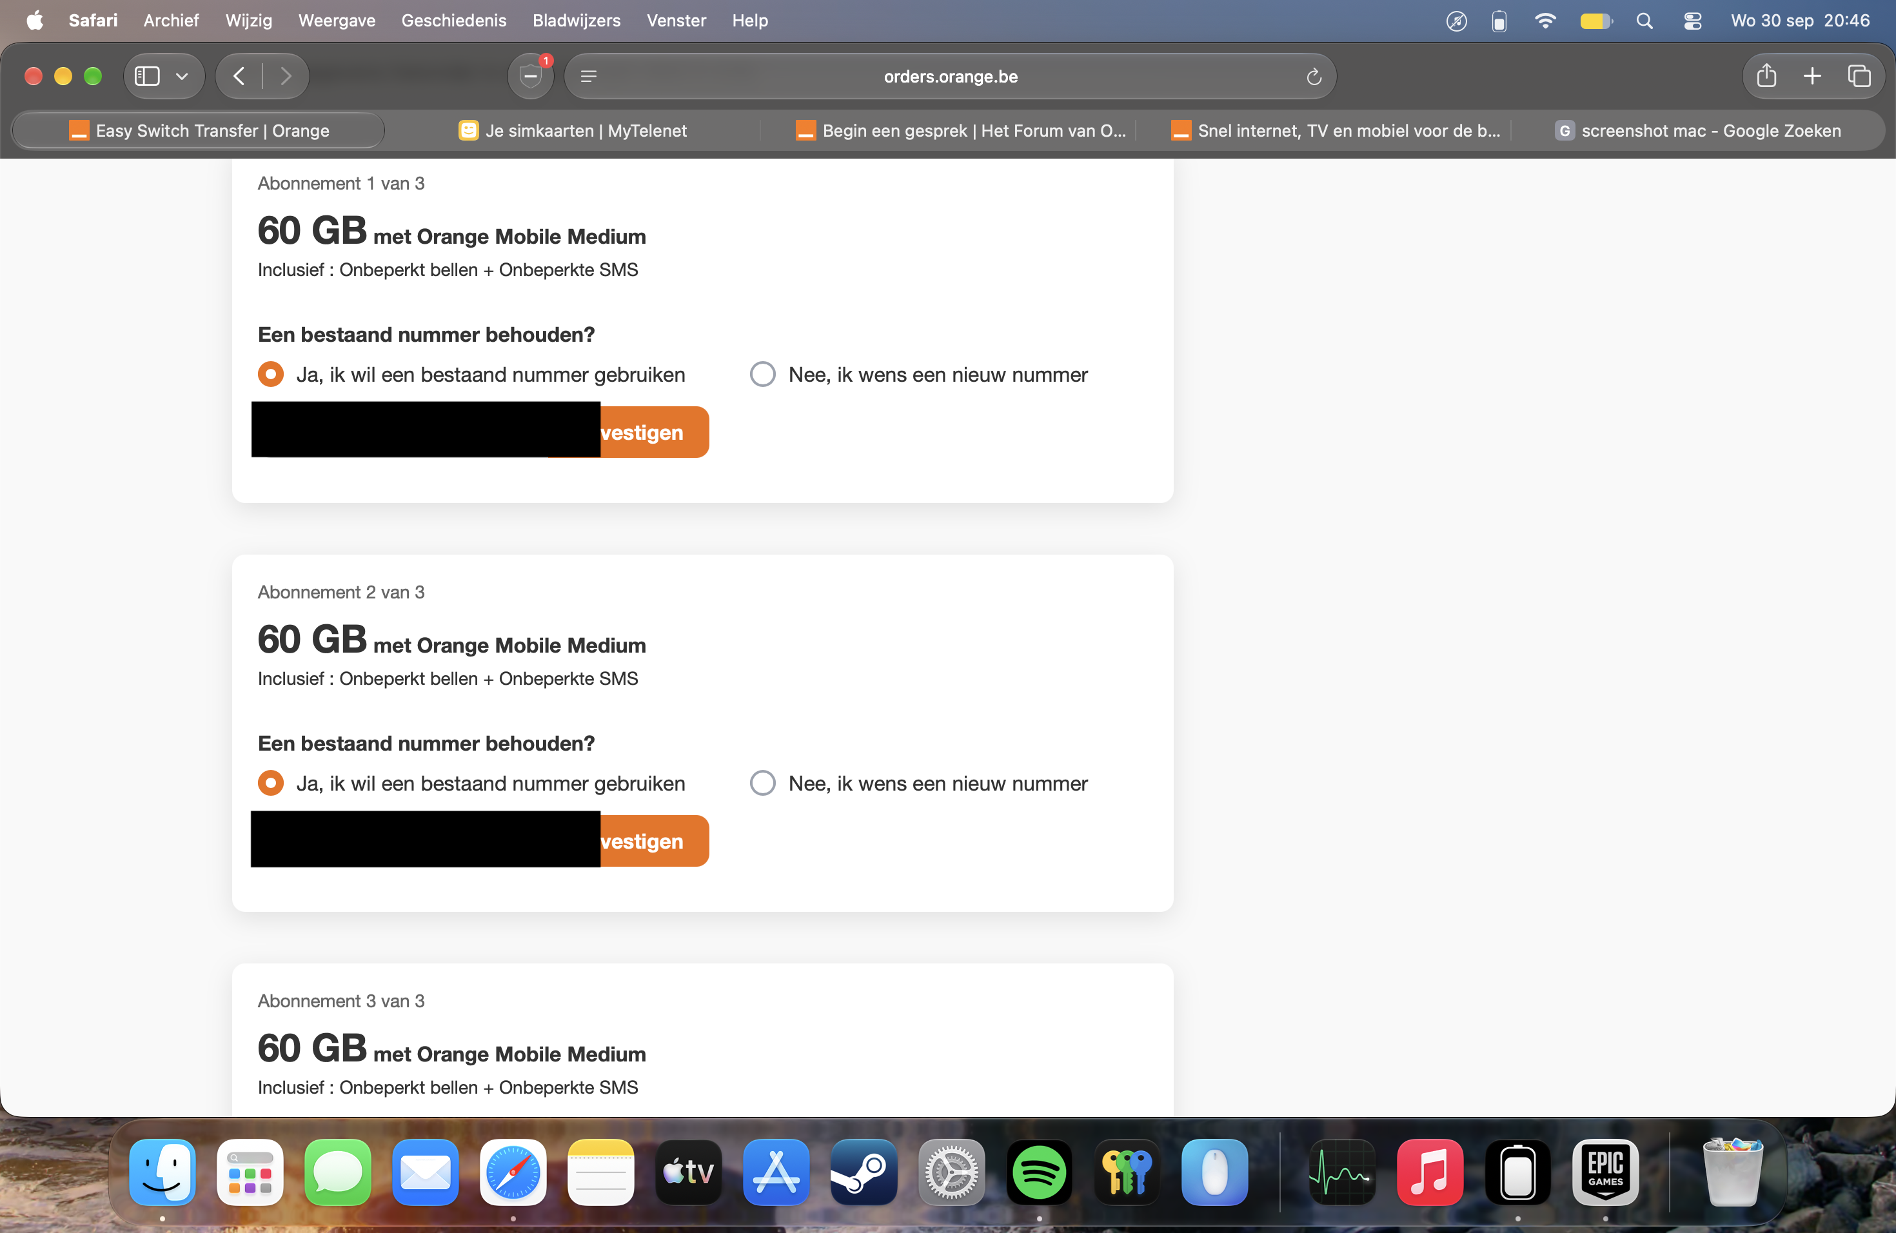This screenshot has width=1896, height=1233.
Task: Open the Geschiedenis menu
Action: pos(453,21)
